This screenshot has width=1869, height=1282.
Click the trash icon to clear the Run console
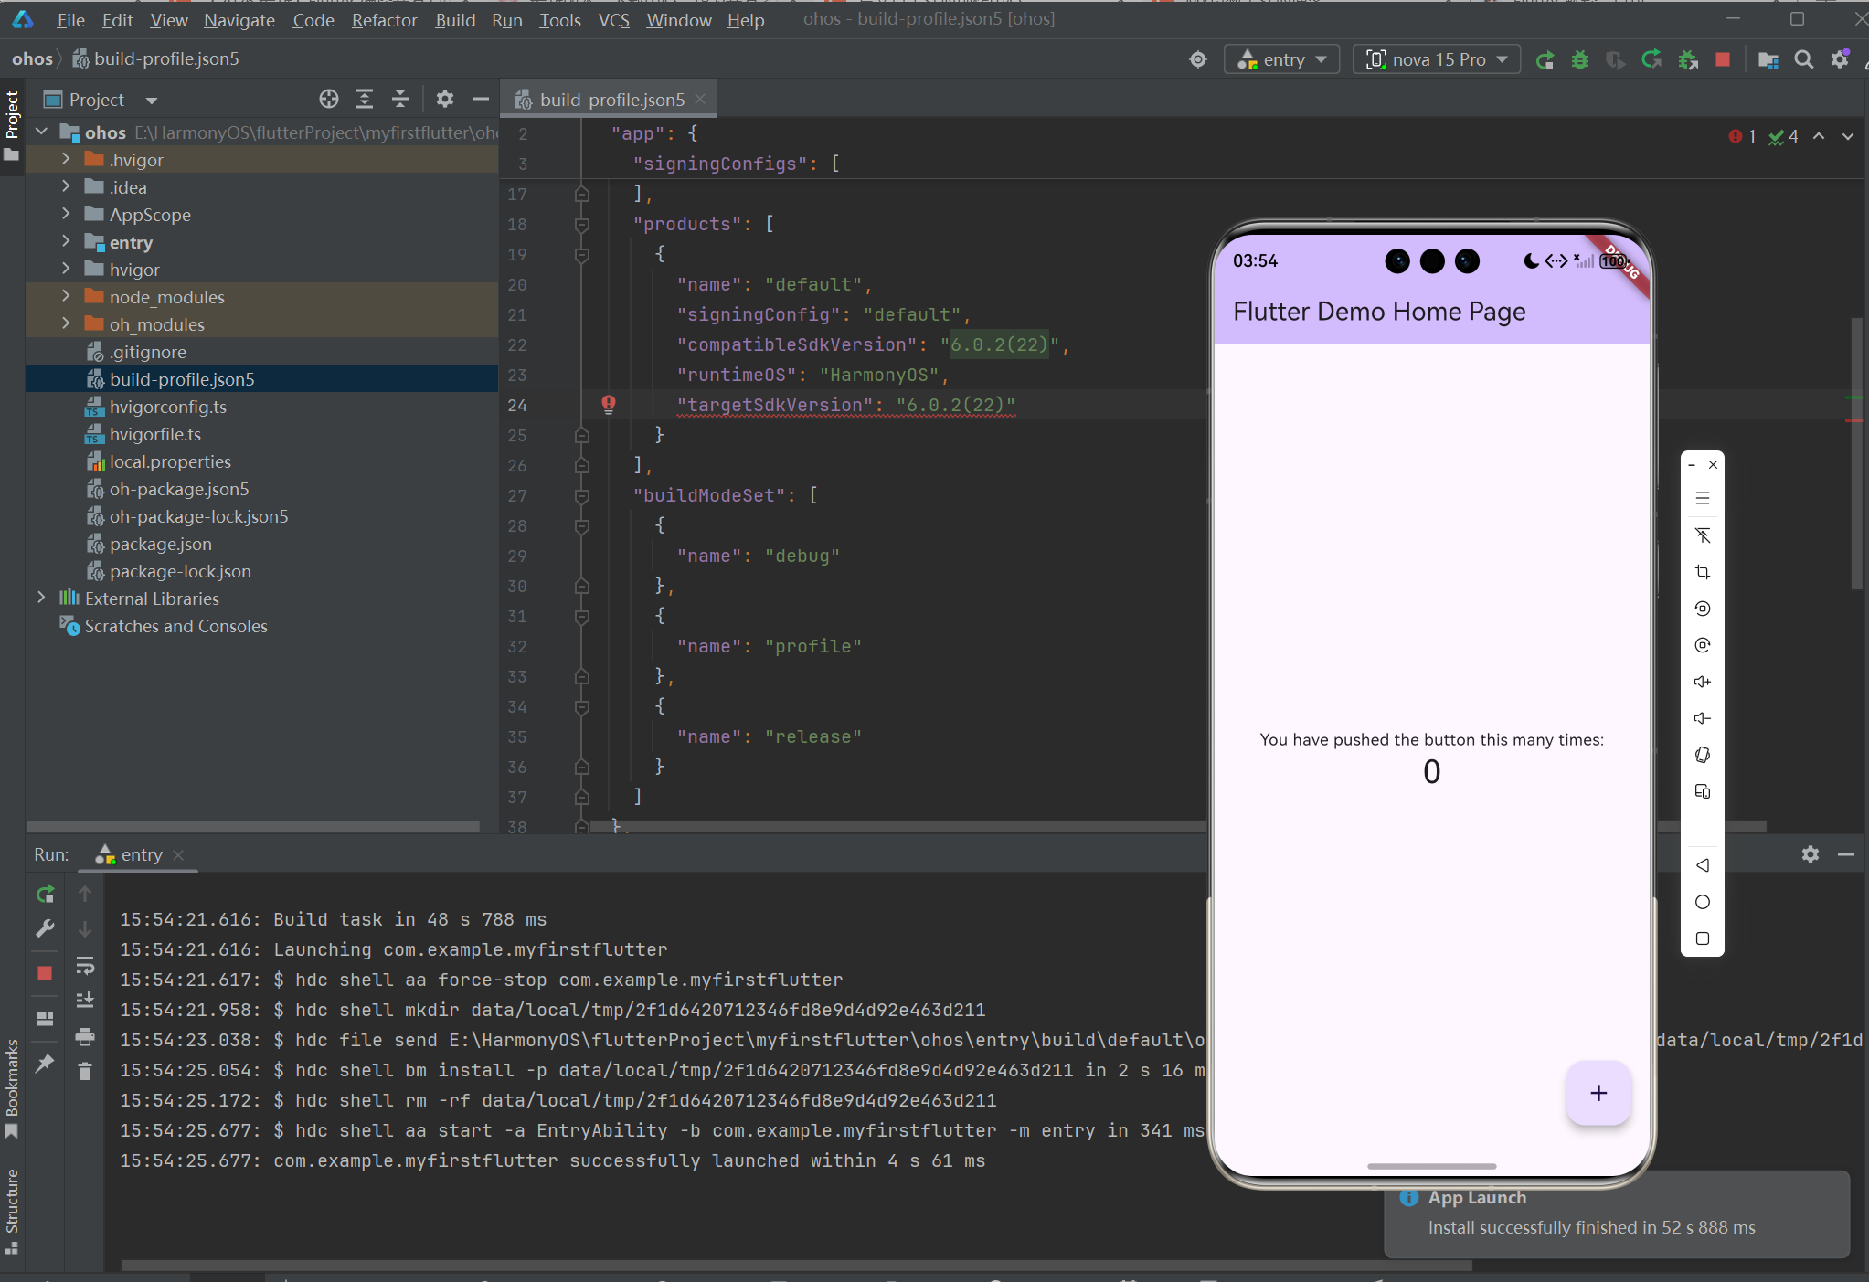tap(85, 1071)
